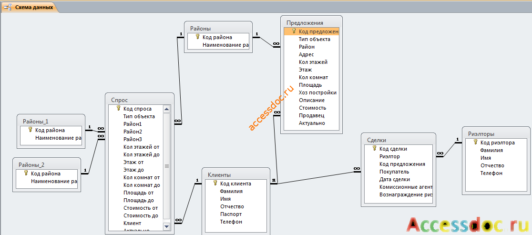
Task: Click key icon in Районы_2 table
Action: pyautogui.click(x=26, y=174)
